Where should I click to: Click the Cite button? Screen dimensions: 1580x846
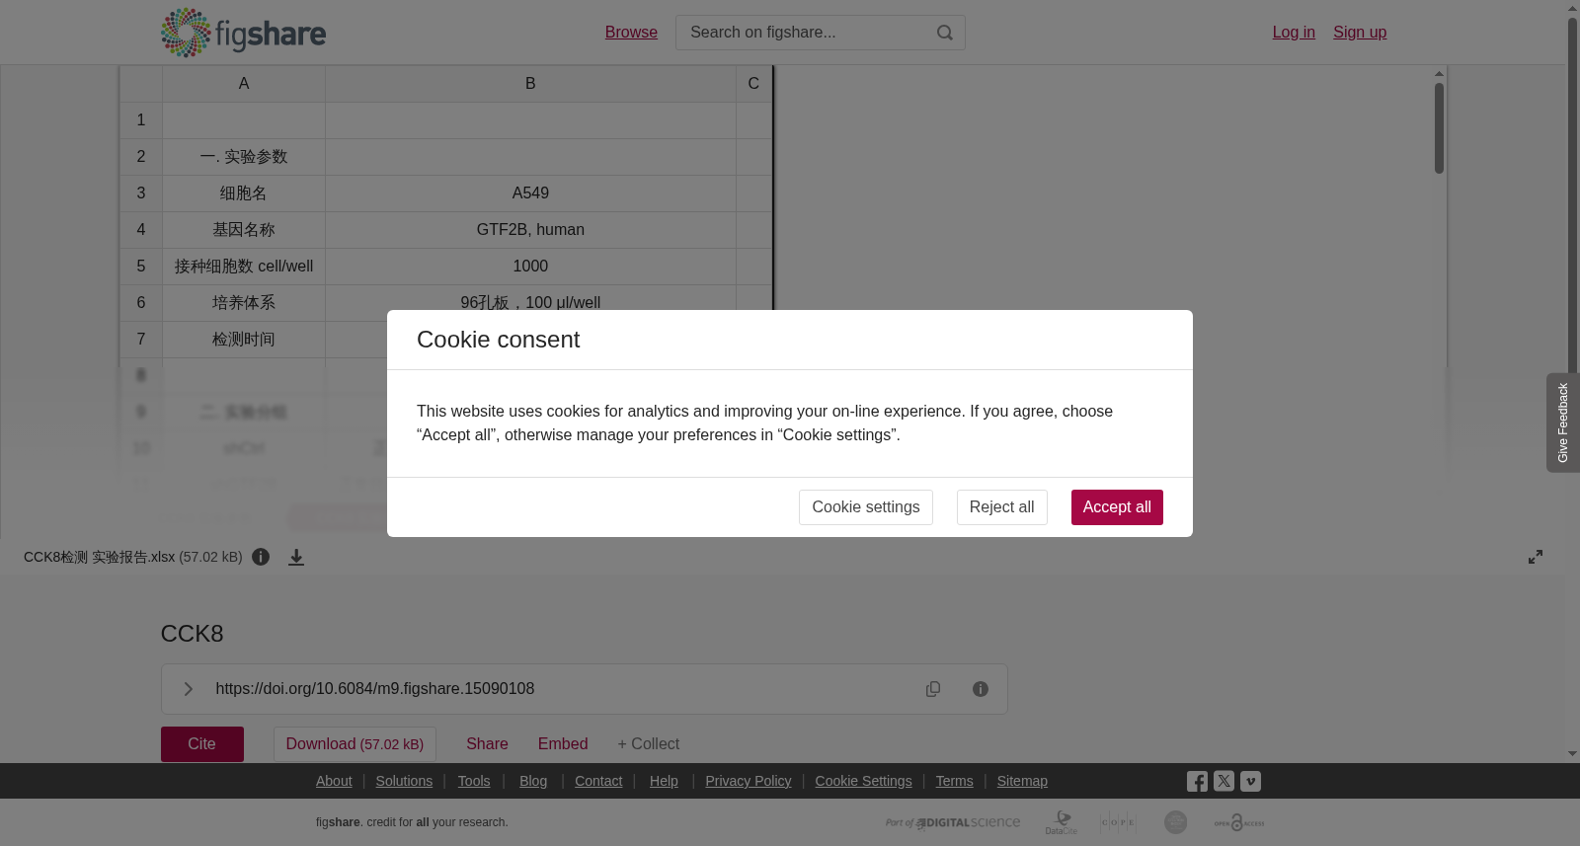coord(202,744)
